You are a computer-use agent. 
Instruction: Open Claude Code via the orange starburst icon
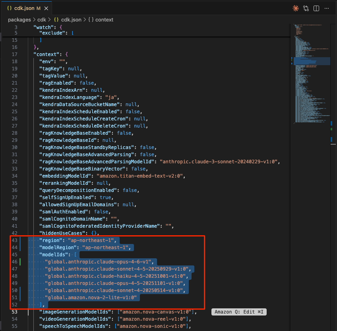click(x=296, y=8)
